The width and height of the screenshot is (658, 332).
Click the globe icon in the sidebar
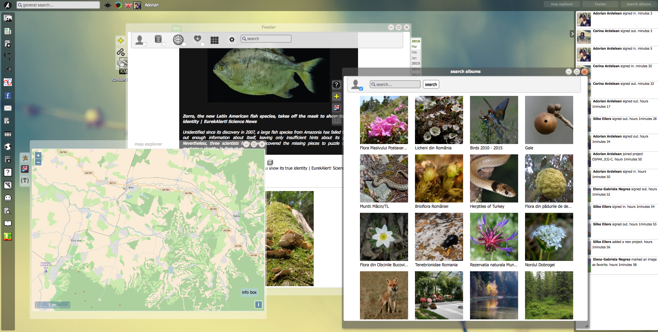click(8, 147)
